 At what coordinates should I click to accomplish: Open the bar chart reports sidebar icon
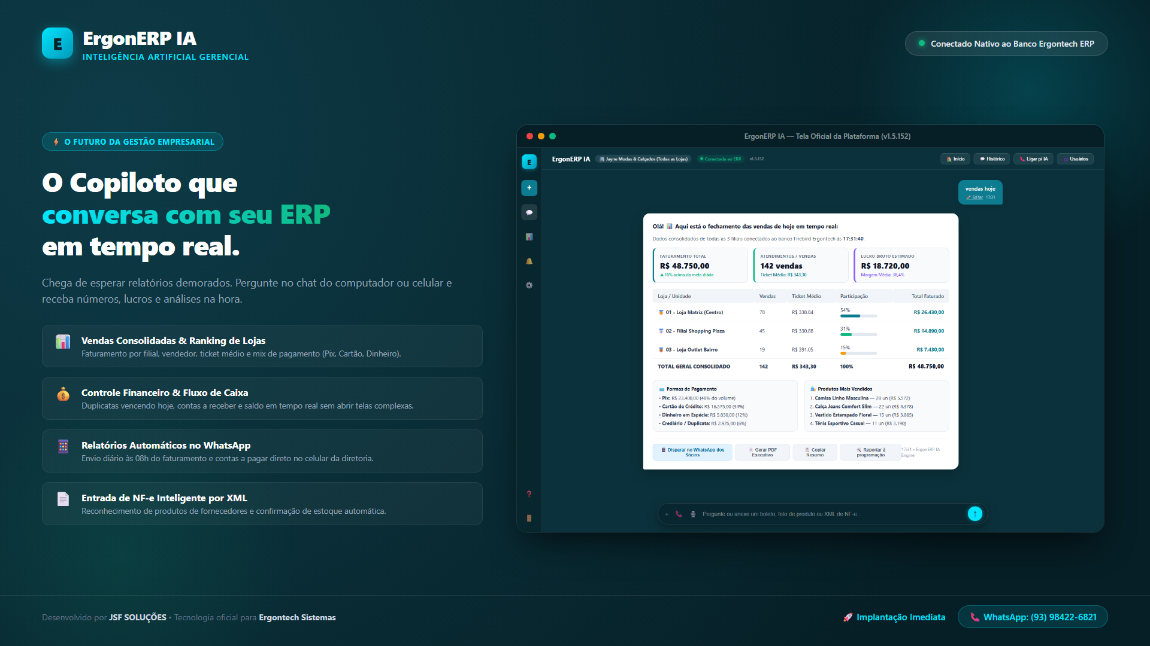(529, 237)
